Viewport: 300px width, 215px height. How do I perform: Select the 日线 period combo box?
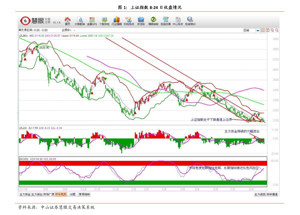pos(251,30)
